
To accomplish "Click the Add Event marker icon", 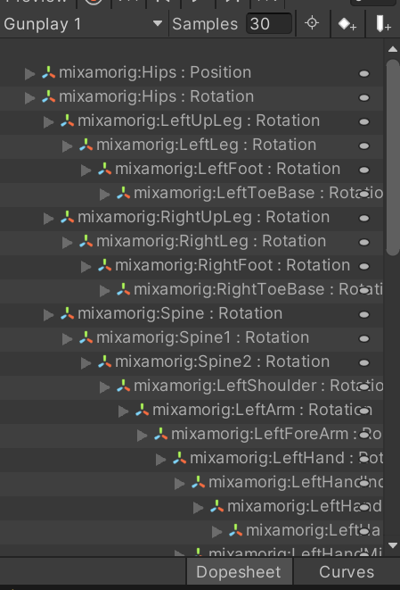I will click(x=383, y=24).
